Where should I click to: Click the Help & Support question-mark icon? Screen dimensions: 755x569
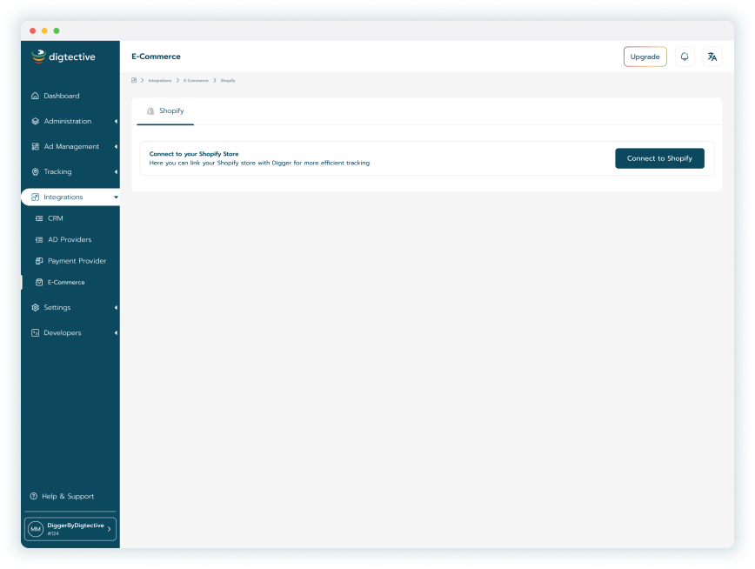click(x=34, y=496)
